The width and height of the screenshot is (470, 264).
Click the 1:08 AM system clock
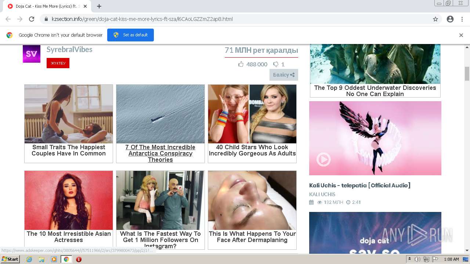451,259
